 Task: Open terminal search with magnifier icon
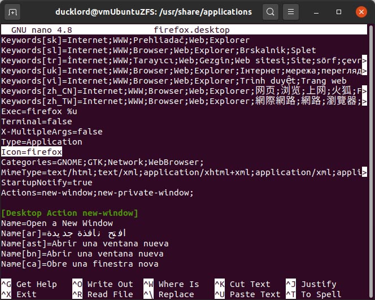point(271,12)
